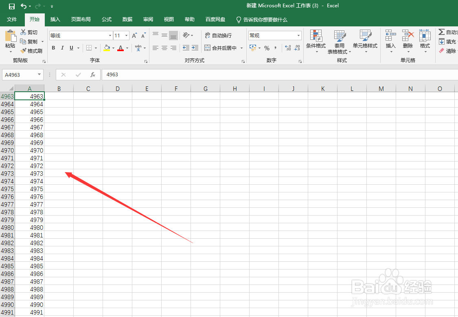Click the accounting number format icon

click(x=253, y=48)
